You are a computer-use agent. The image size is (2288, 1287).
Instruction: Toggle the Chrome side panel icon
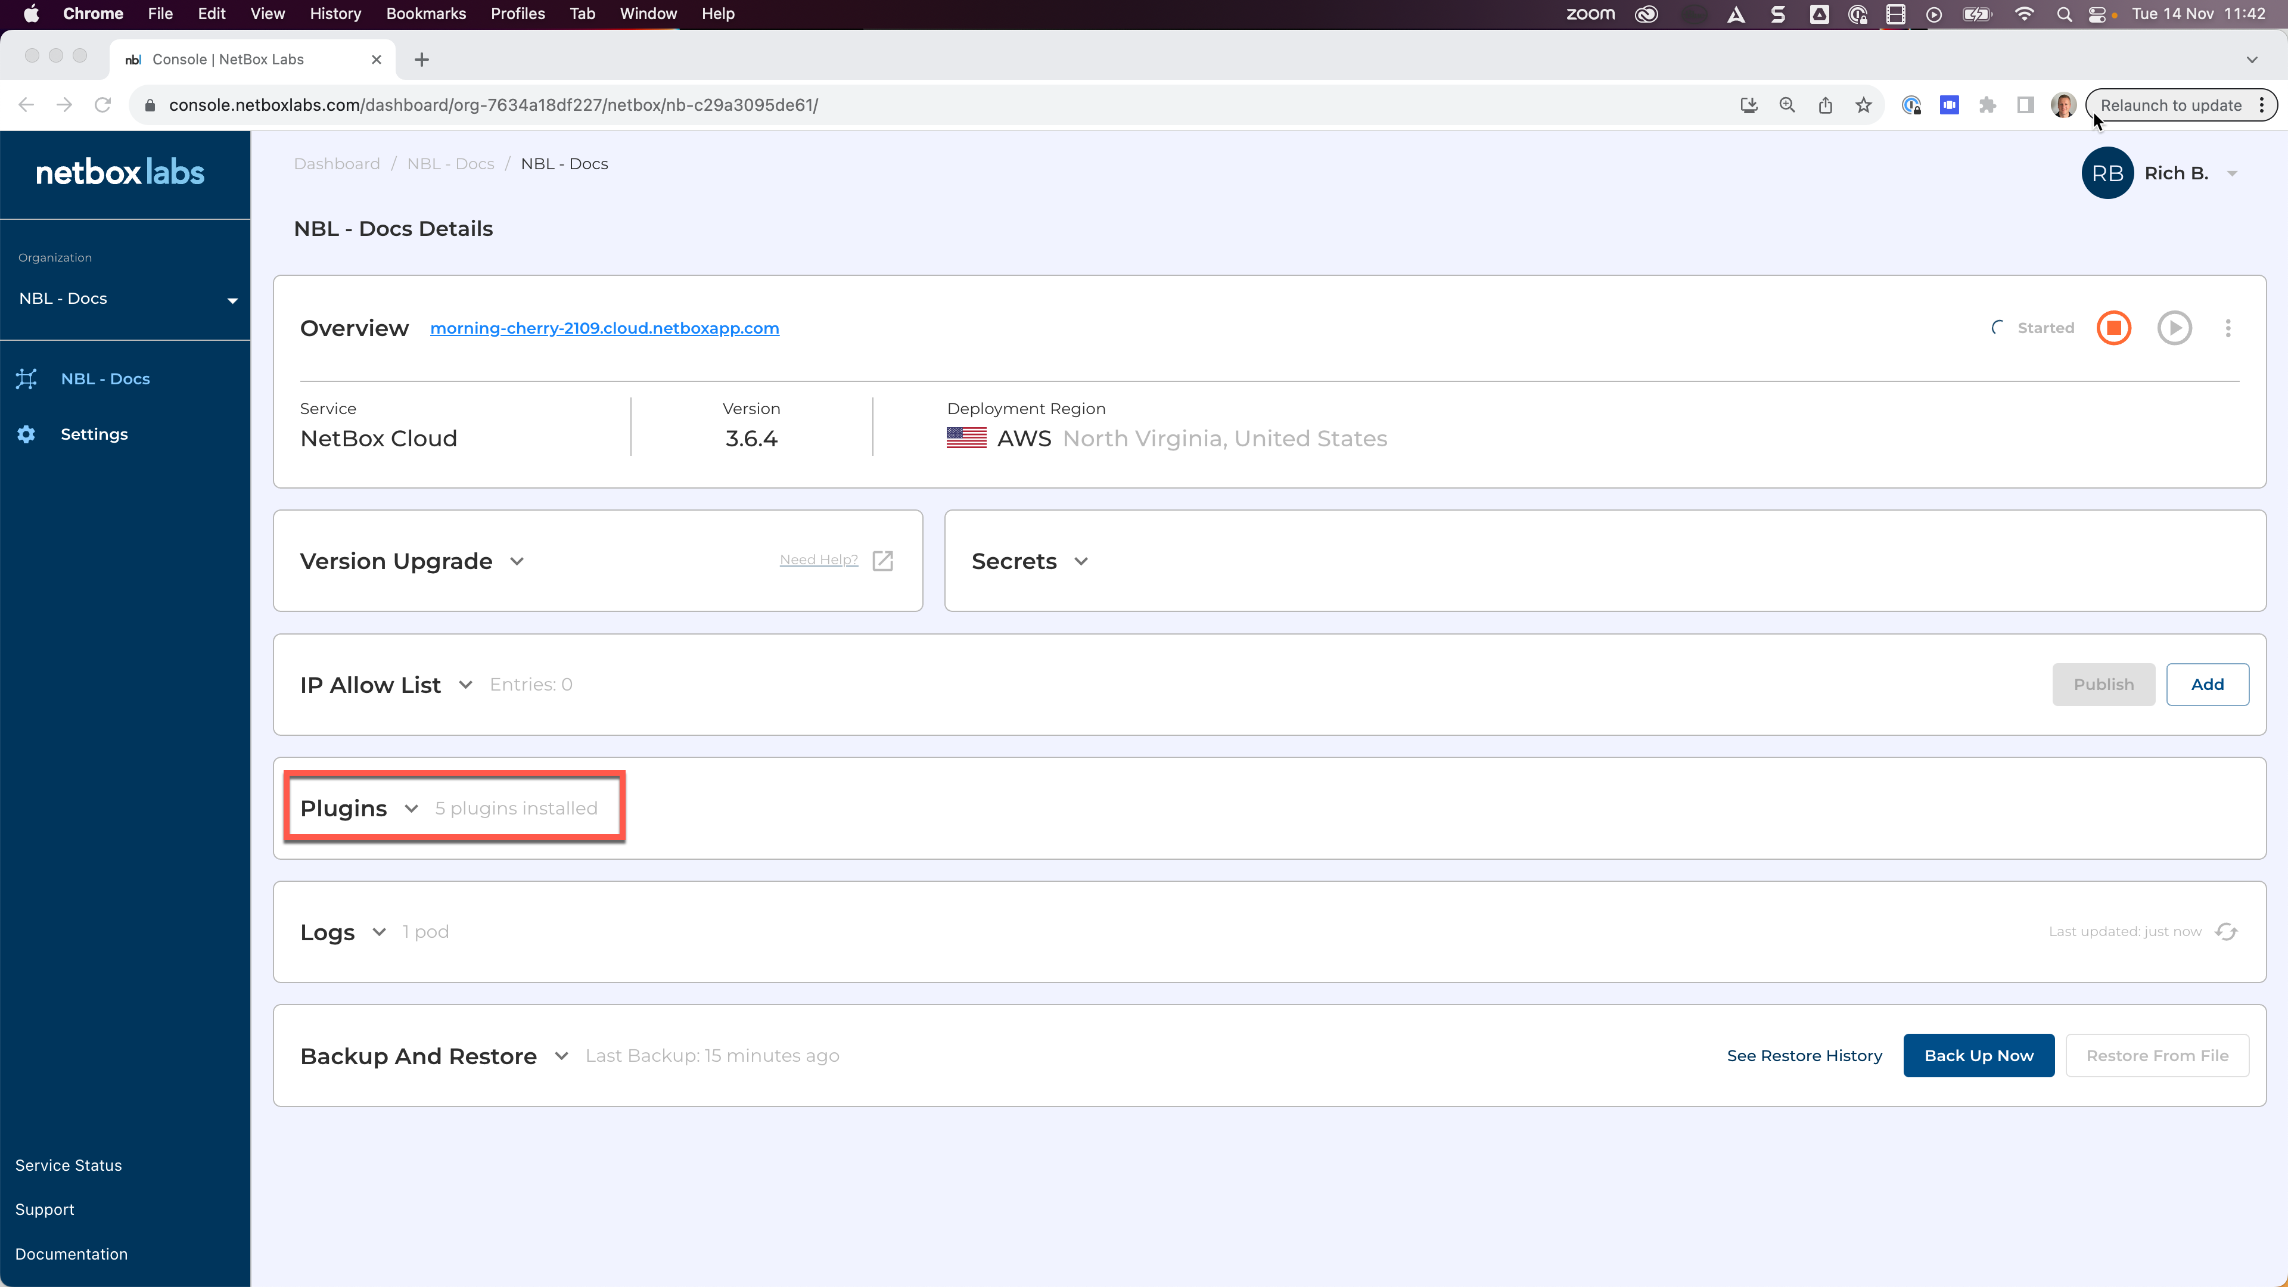coord(2025,105)
